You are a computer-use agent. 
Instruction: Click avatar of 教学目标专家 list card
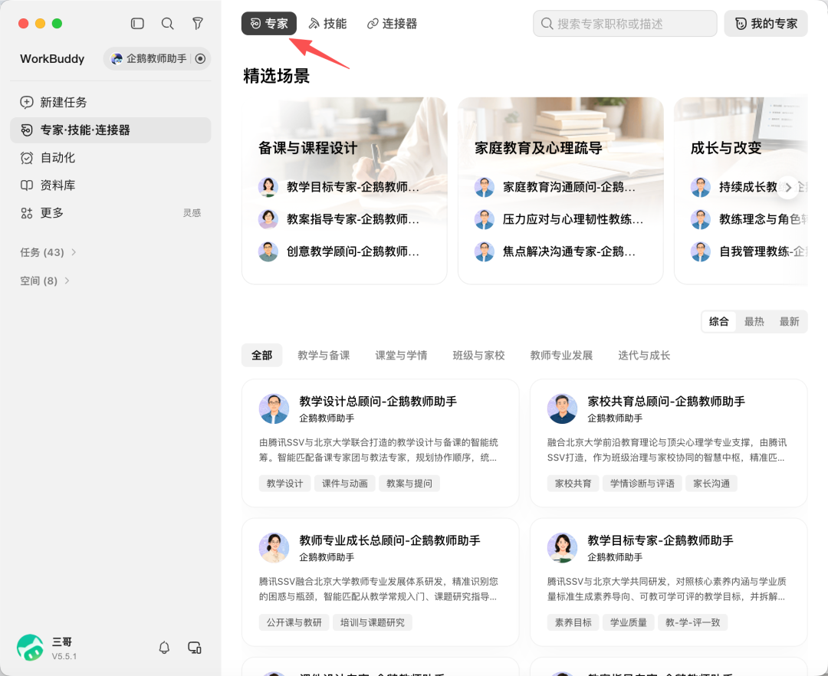[563, 547]
